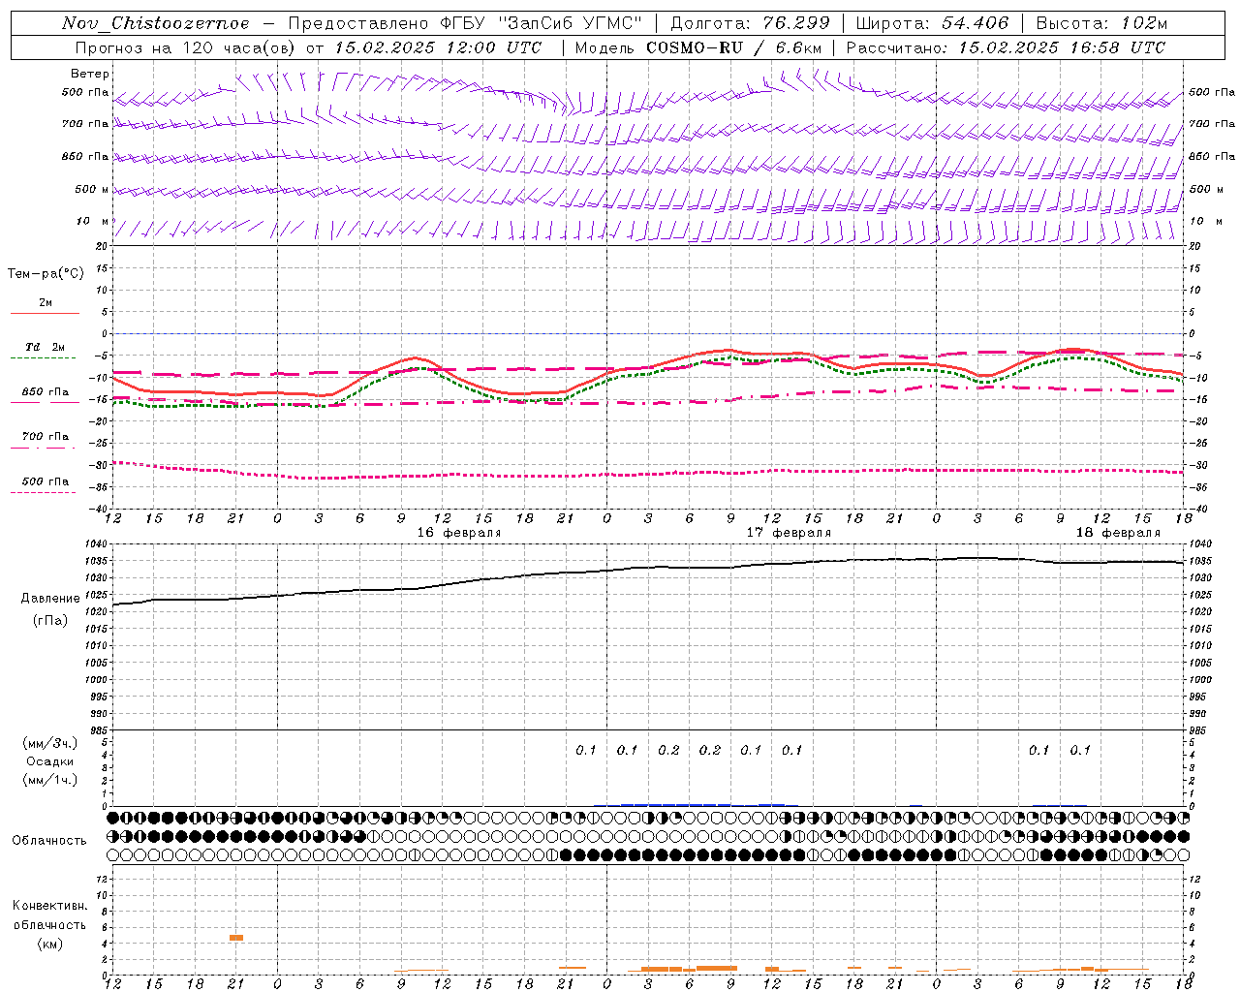
Task: Select the 'Ветер' wind panel label
Action: [x=90, y=74]
